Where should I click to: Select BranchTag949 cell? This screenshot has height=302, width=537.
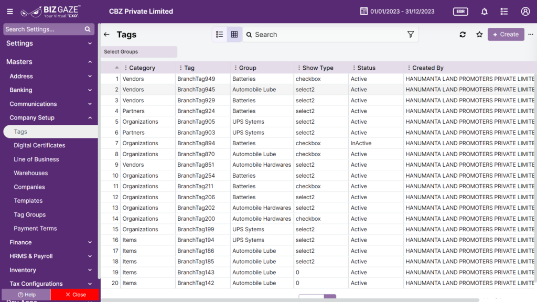(203, 79)
